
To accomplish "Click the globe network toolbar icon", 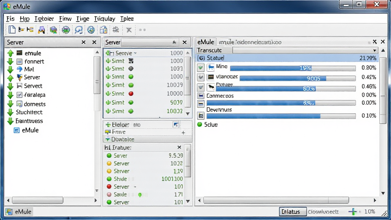I will (x=66, y=30).
